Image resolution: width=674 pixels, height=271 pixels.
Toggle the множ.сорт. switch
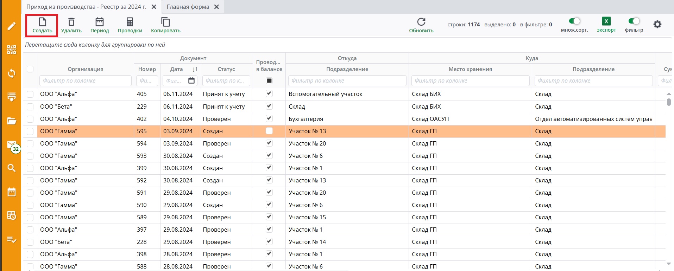(x=574, y=21)
